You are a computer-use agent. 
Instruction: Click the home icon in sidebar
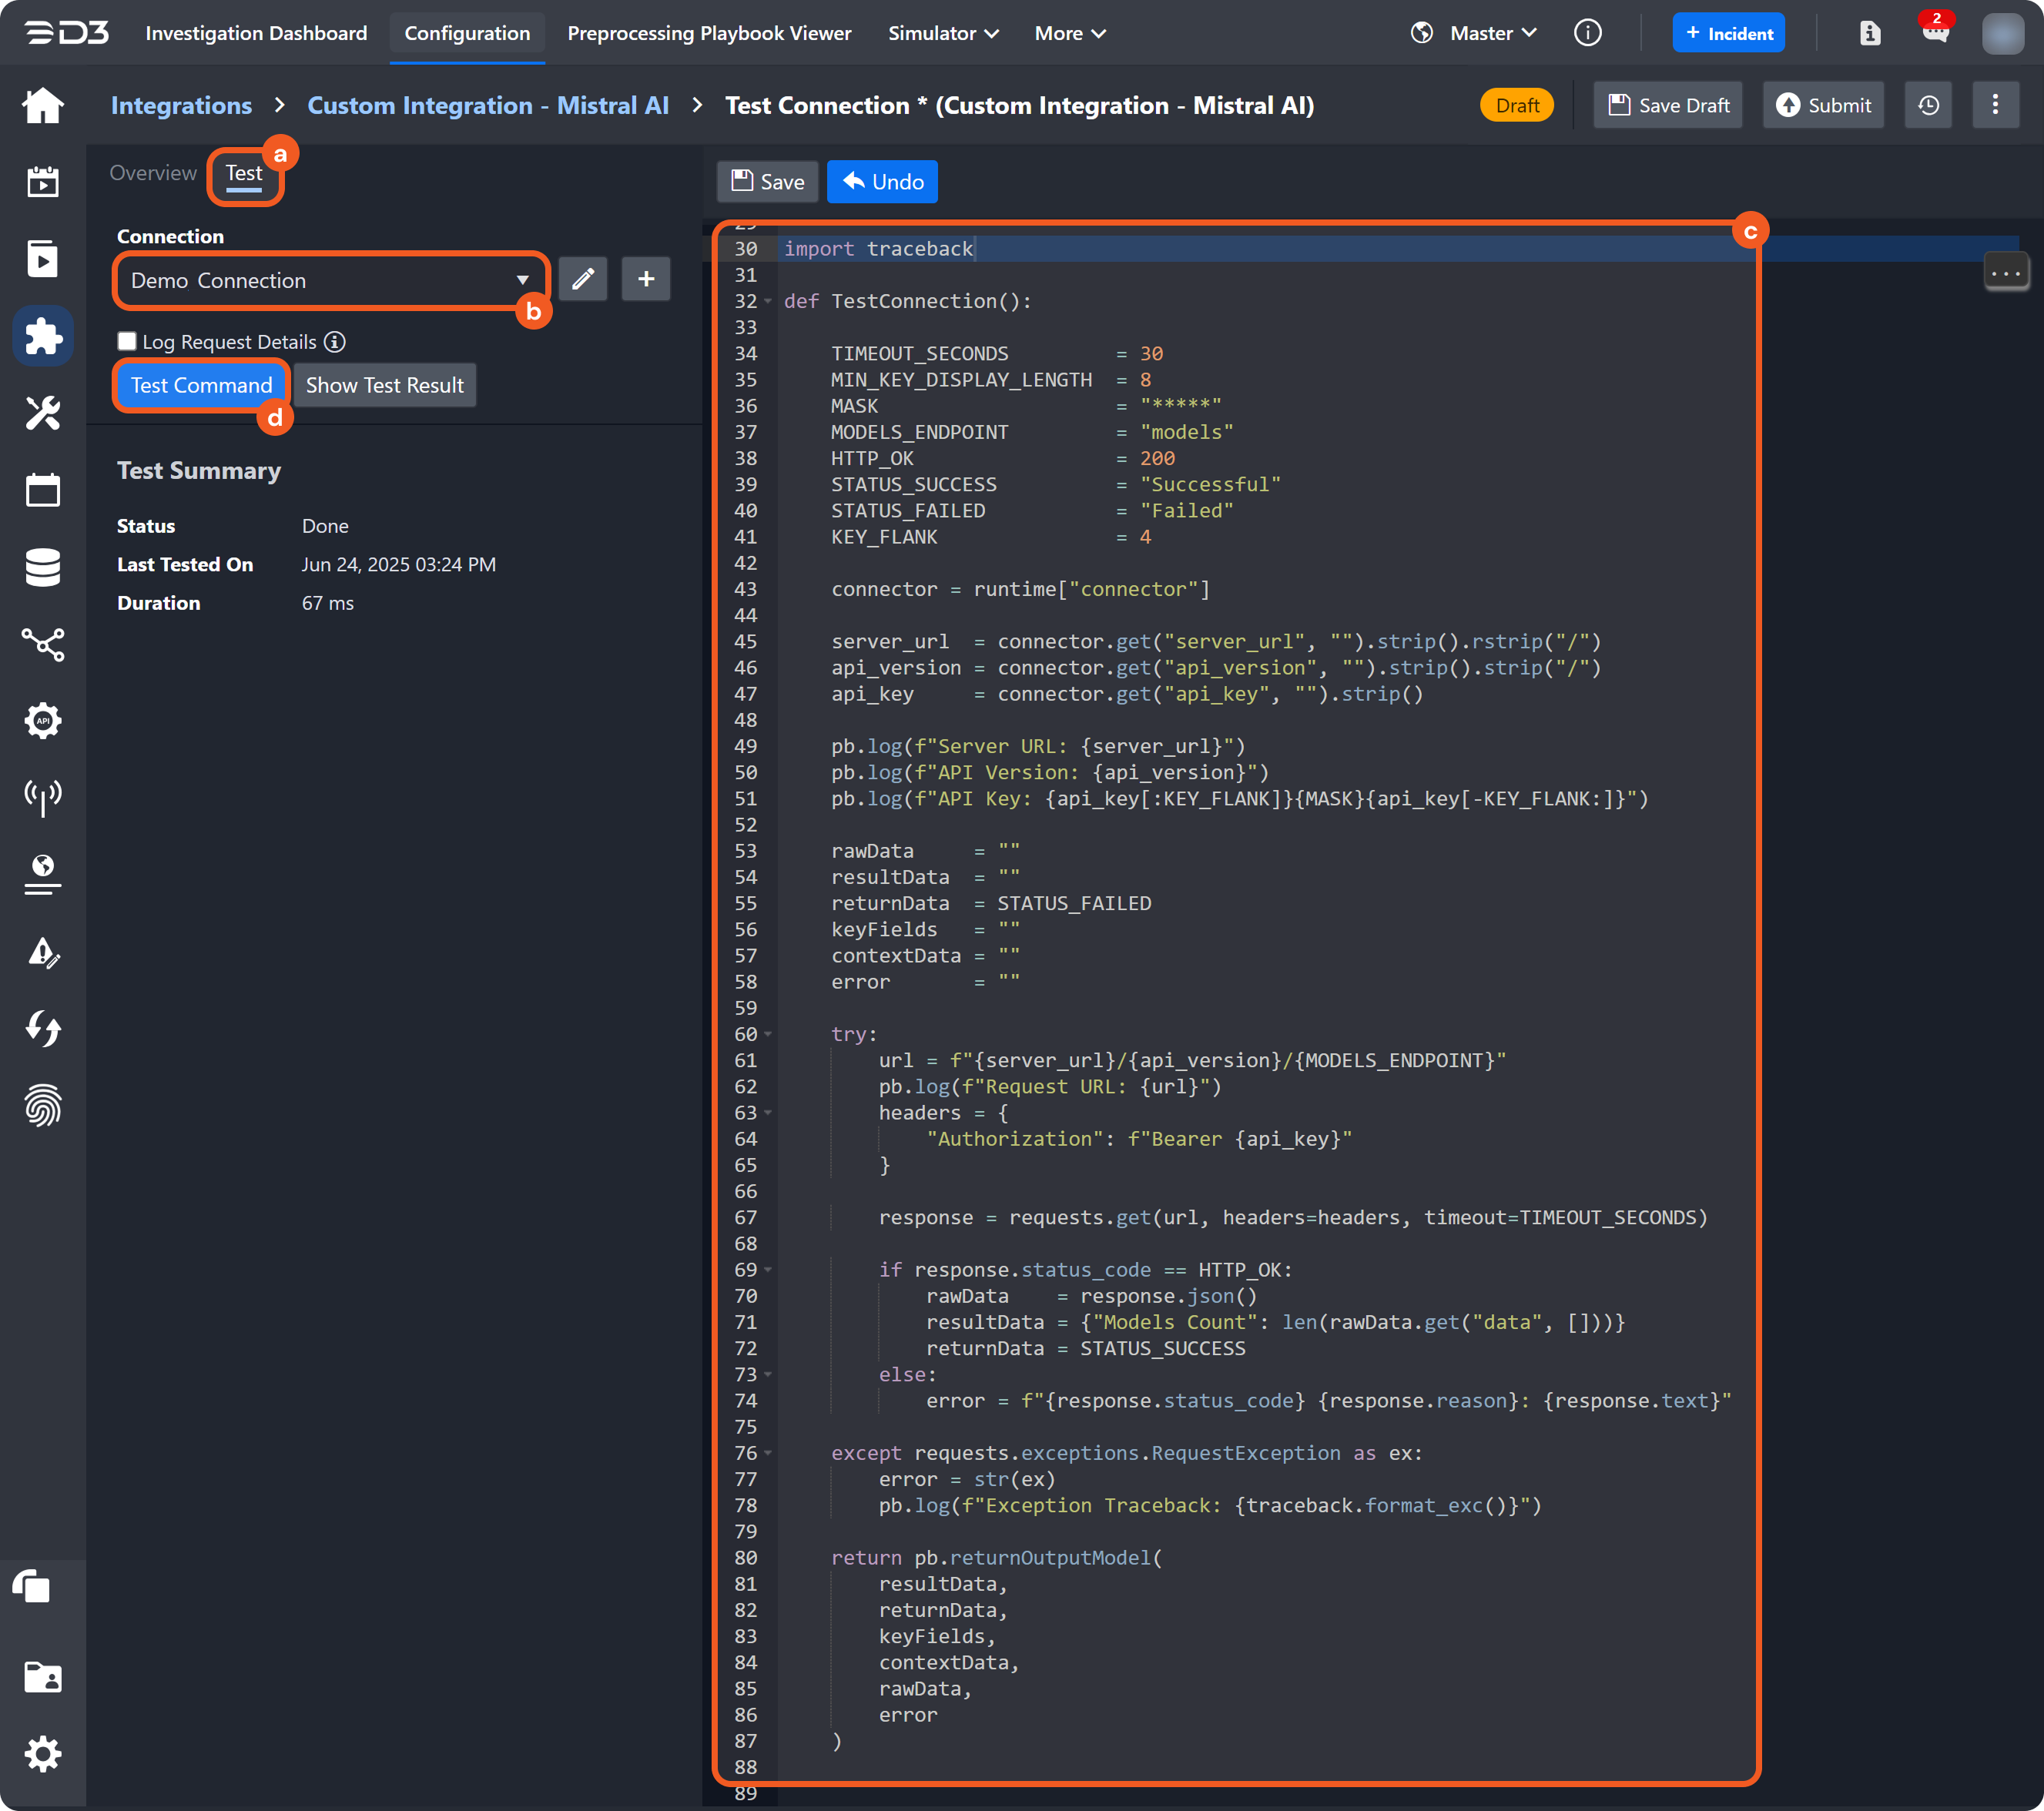click(x=42, y=105)
